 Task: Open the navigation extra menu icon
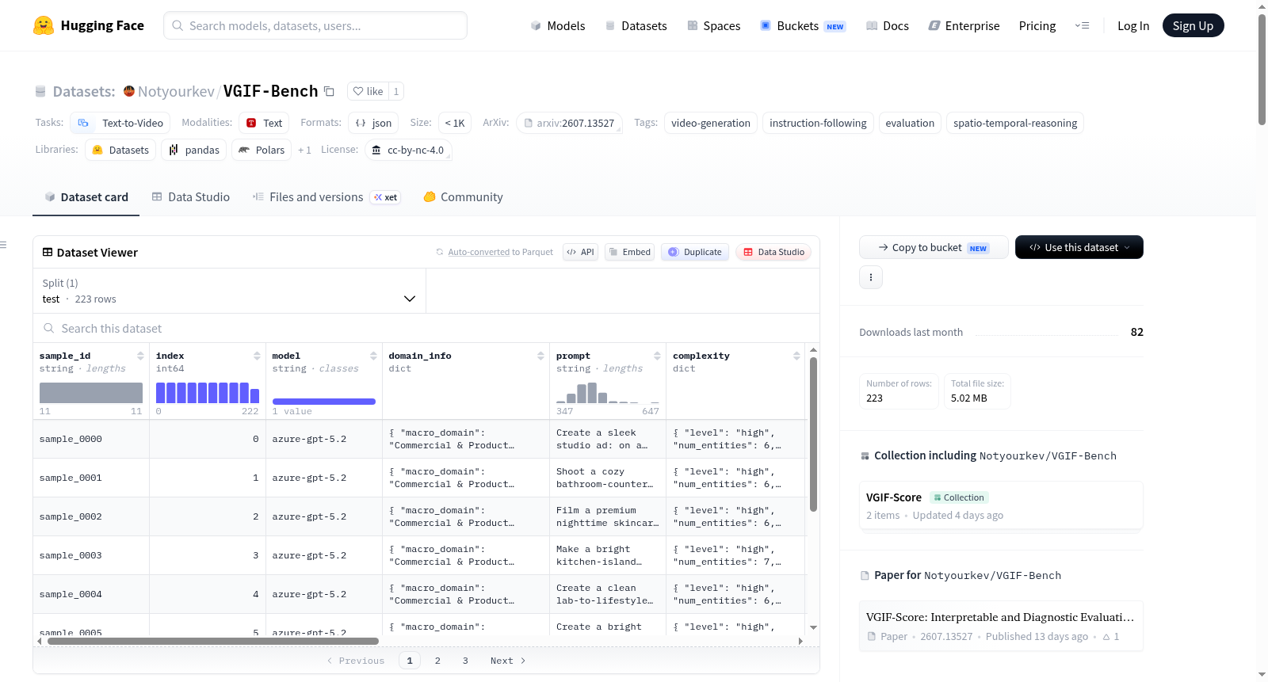pos(1082,25)
